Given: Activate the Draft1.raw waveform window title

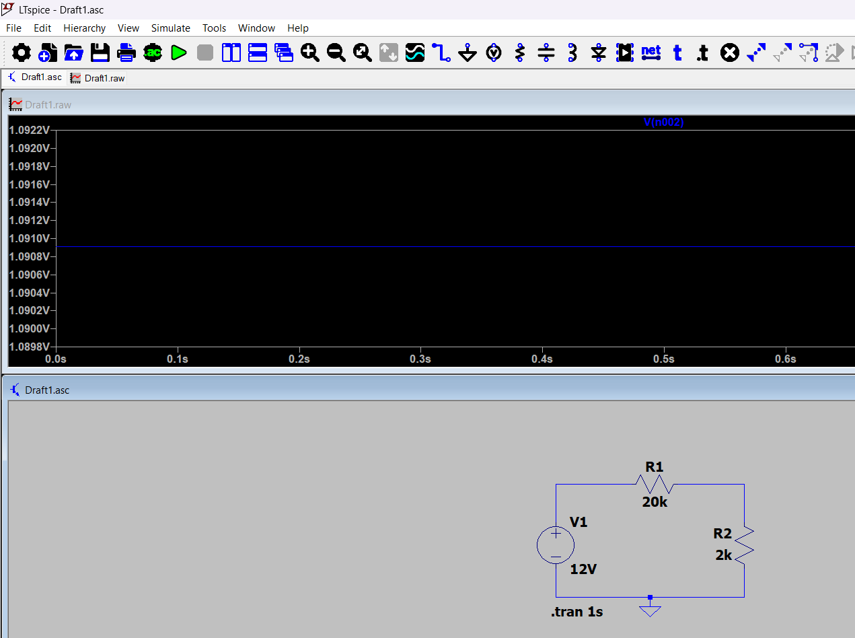Looking at the screenshot, I should [x=48, y=104].
